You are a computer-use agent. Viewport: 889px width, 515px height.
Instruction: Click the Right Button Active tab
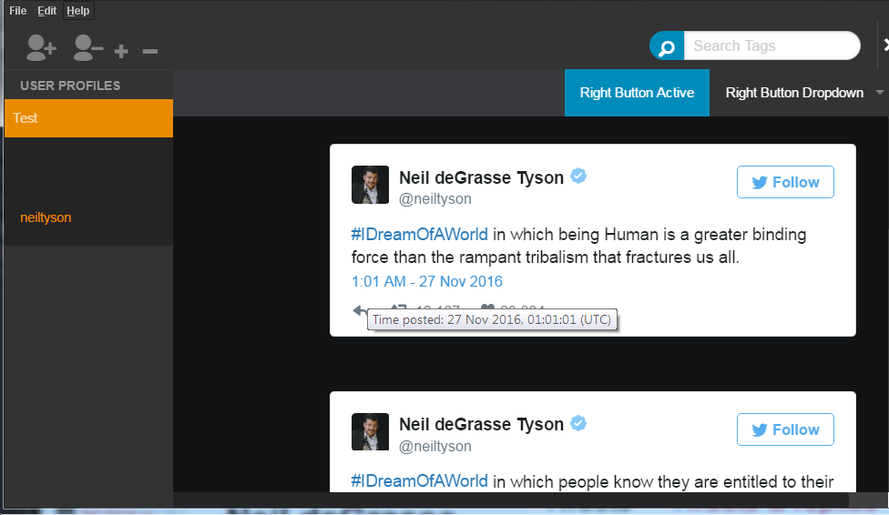point(637,93)
